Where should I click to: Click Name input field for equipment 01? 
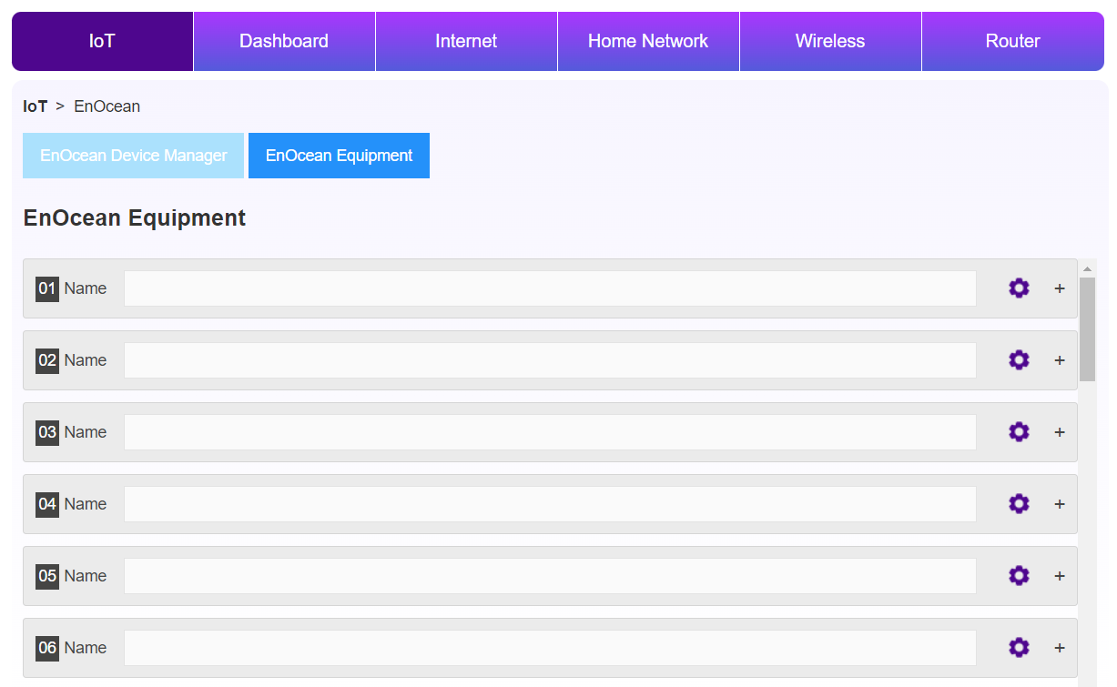(550, 288)
